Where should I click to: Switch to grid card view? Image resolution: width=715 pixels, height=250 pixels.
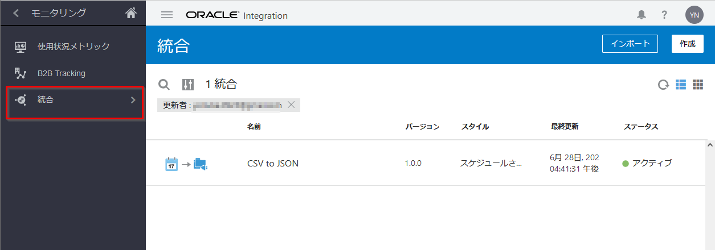pos(698,85)
